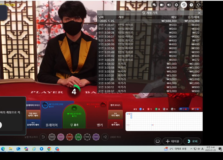Screen dimensions: 223x160
Task: Click the customer support headset icon
Action: (198, 5)
